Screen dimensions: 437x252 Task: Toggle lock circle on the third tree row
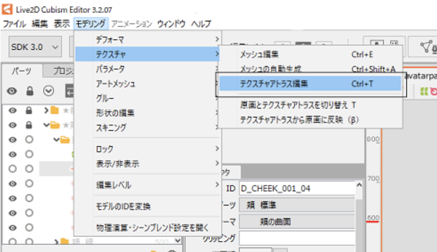pos(29,140)
